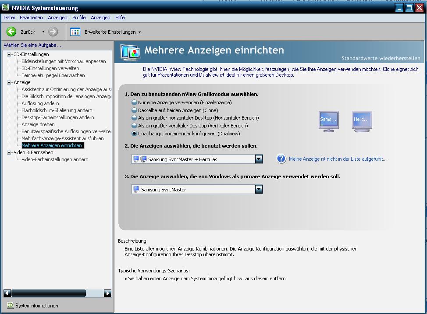Image resolution: width=427 pixels, height=314 pixels.
Task: Click the grey forward arrow icon
Action: (x=53, y=32)
